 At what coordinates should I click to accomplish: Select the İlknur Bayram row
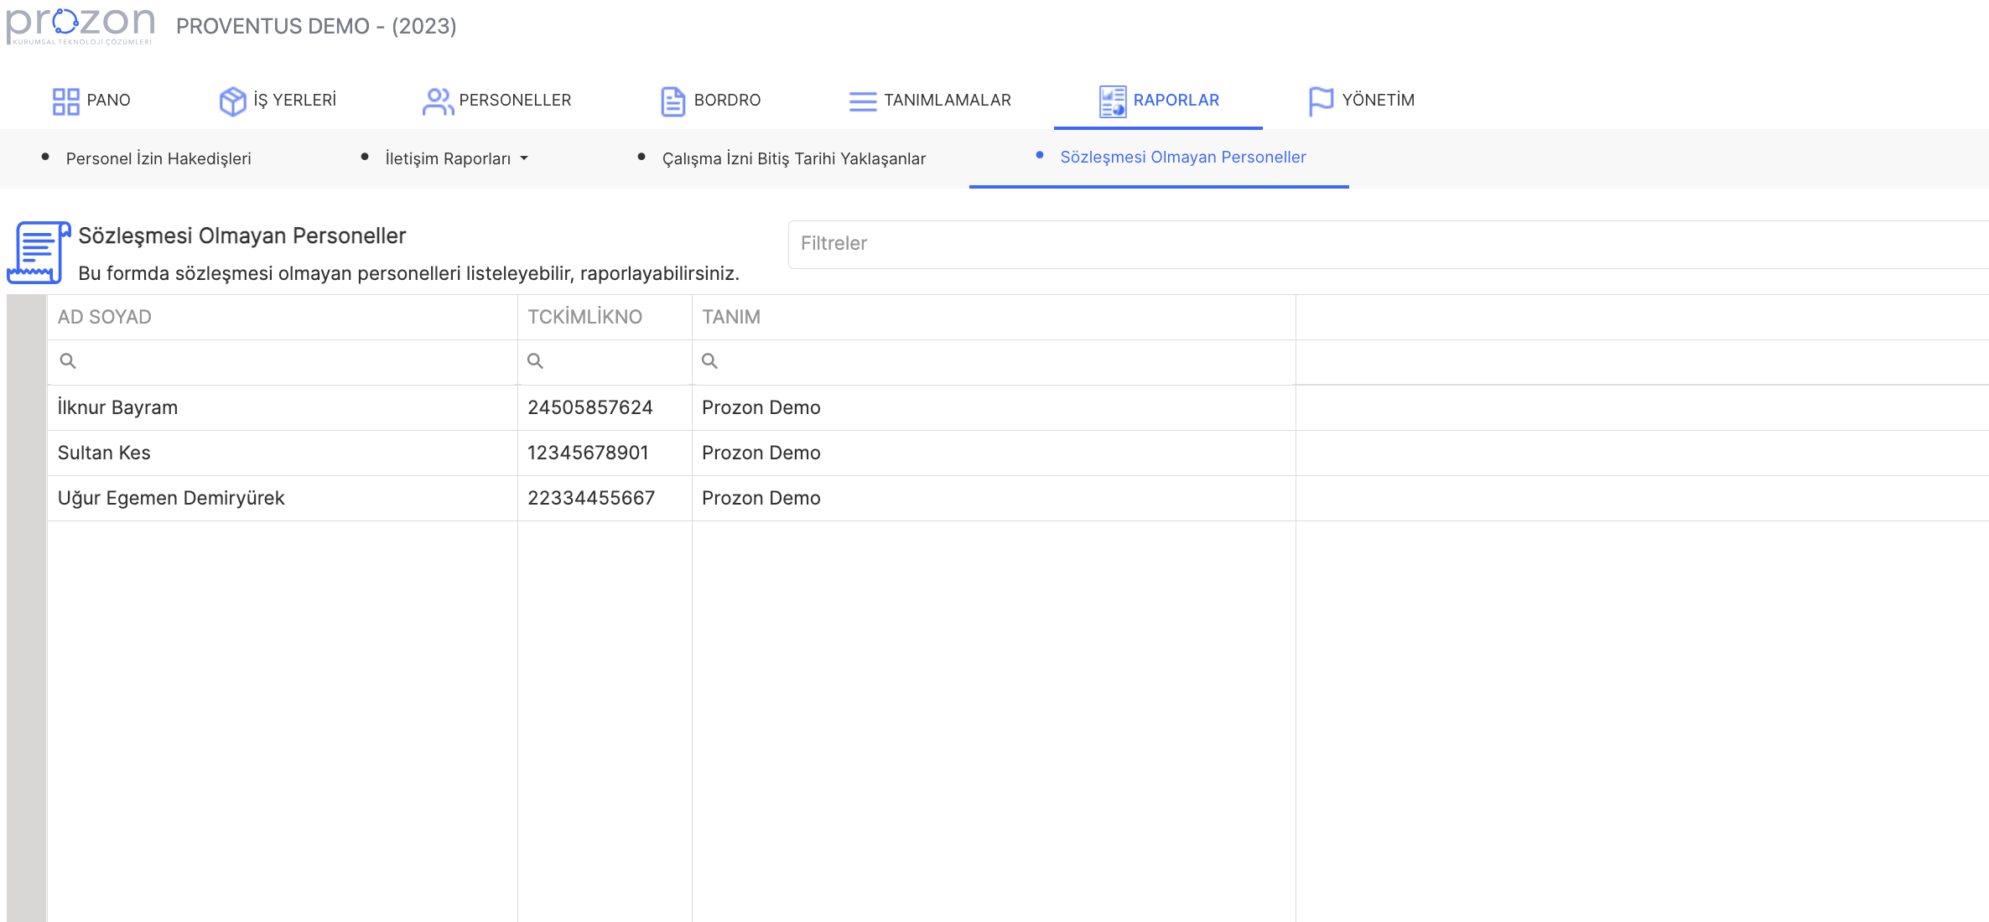[117, 407]
